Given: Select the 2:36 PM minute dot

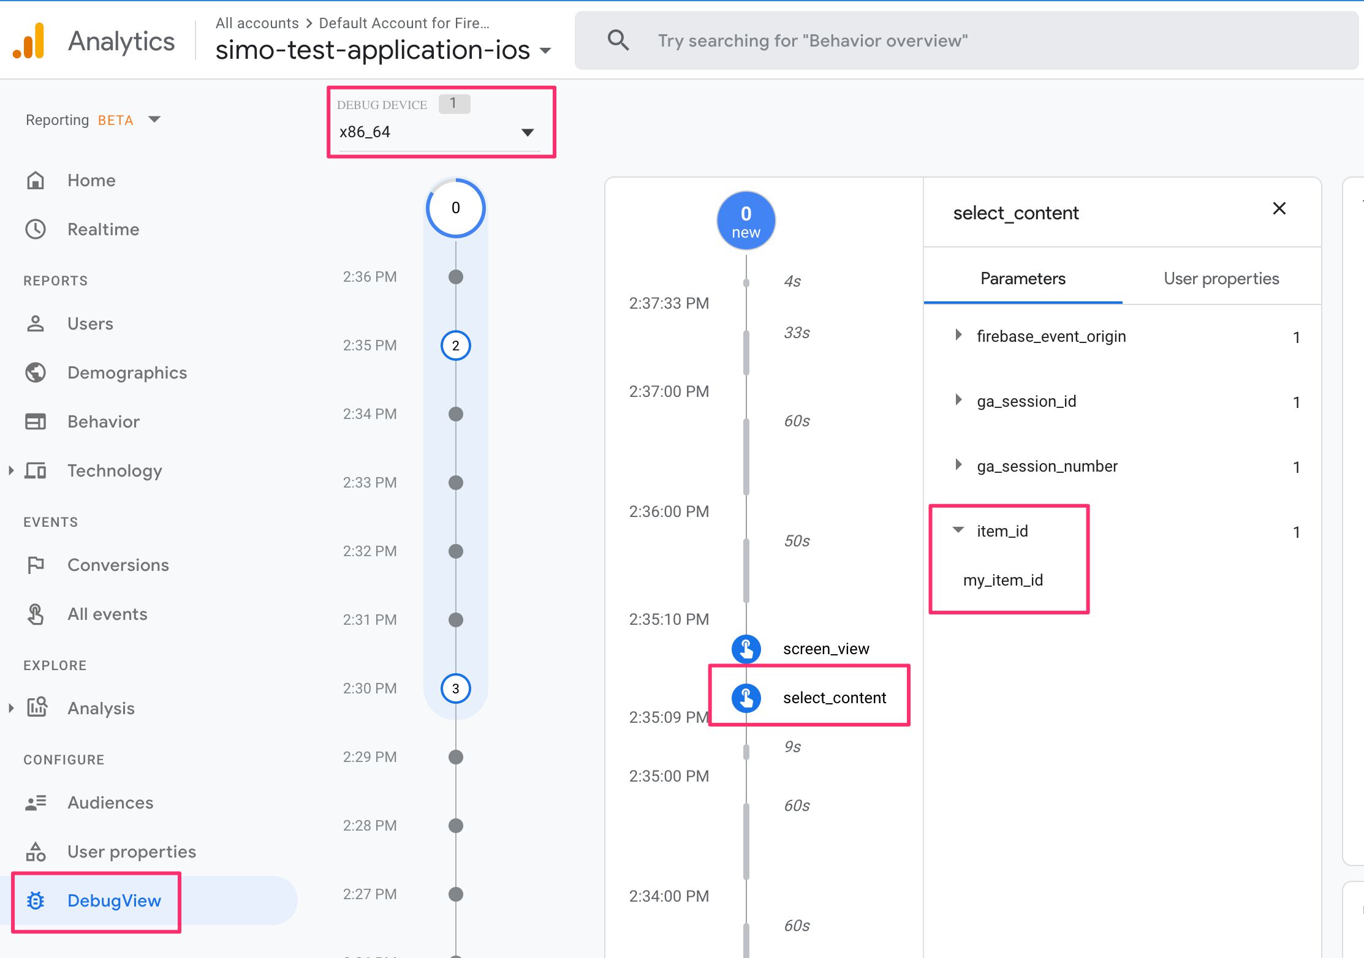Looking at the screenshot, I should 455,277.
